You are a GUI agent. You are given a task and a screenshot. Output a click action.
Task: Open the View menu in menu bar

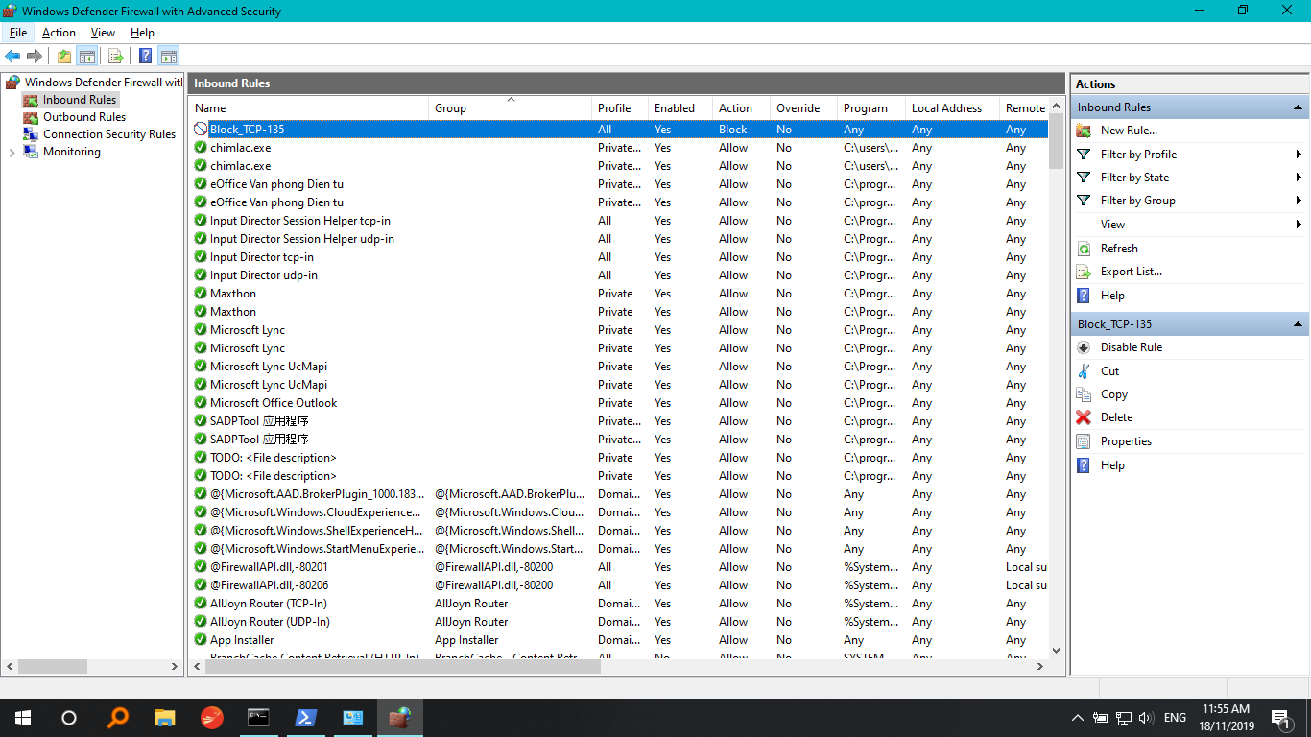pyautogui.click(x=103, y=33)
